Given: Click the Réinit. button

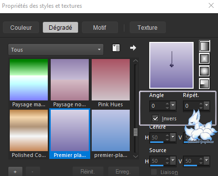Looking at the screenshot, I should 88,172.
